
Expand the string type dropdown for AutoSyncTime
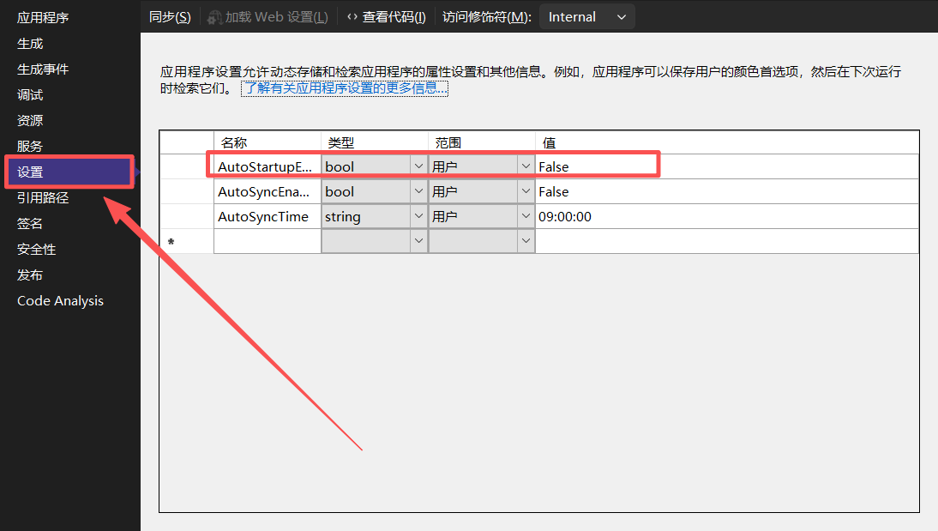(x=418, y=217)
